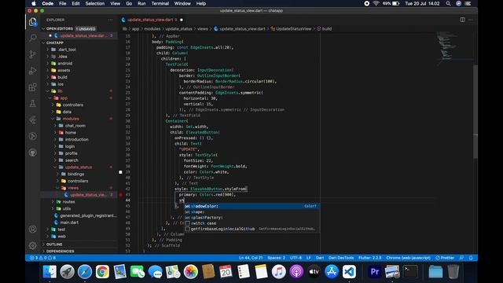Open the Selection menu
This screenshot has height=283, width=503.
(x=94, y=3)
